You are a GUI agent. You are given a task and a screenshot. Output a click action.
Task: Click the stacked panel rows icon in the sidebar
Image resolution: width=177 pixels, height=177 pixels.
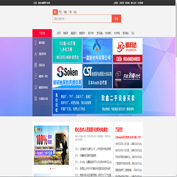[x=35, y=65]
